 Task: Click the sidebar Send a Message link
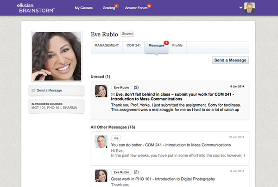coord(49,90)
